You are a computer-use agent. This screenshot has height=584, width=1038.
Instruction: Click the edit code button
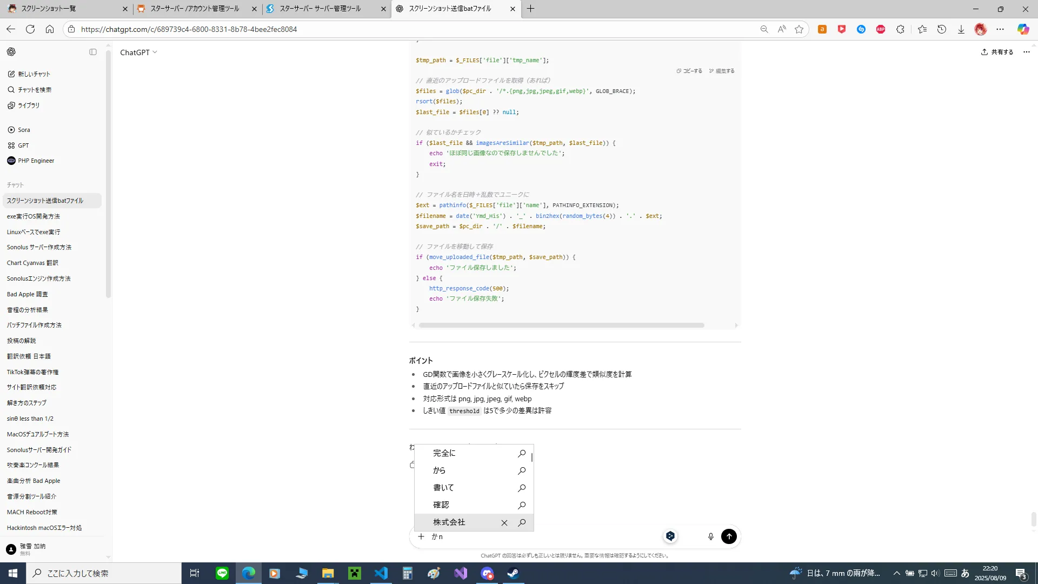722,71
